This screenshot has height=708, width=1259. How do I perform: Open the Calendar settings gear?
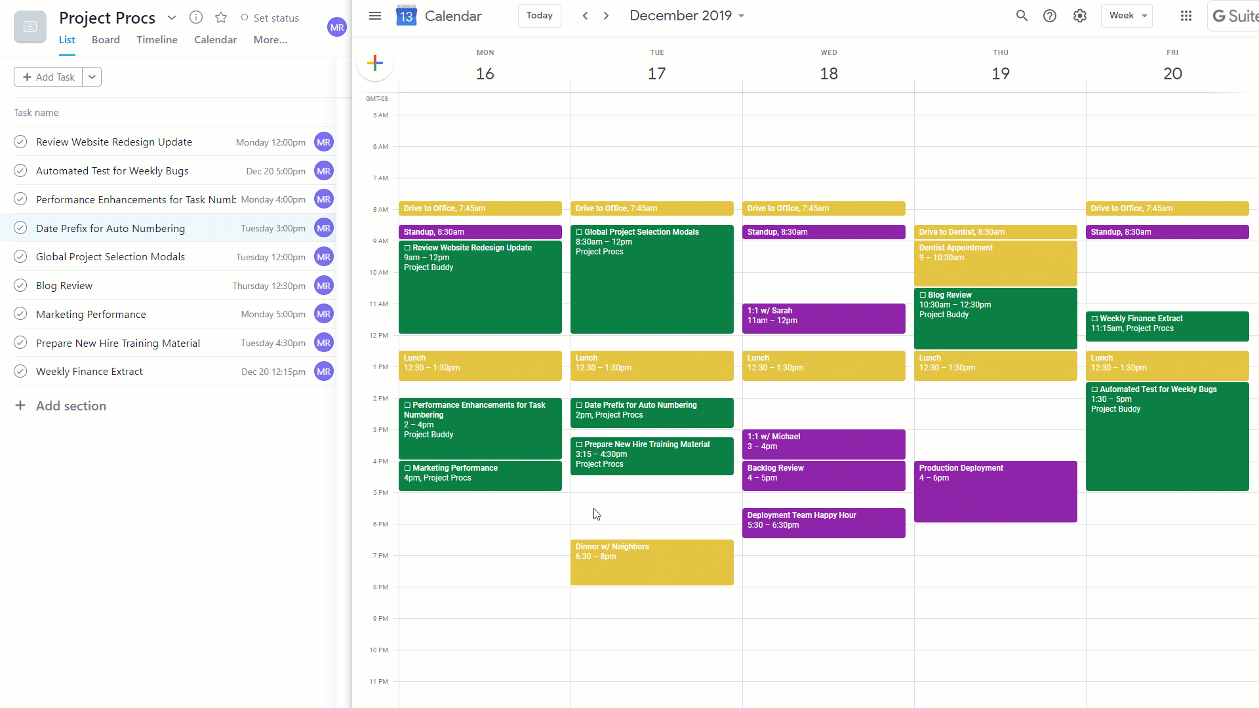pyautogui.click(x=1079, y=15)
